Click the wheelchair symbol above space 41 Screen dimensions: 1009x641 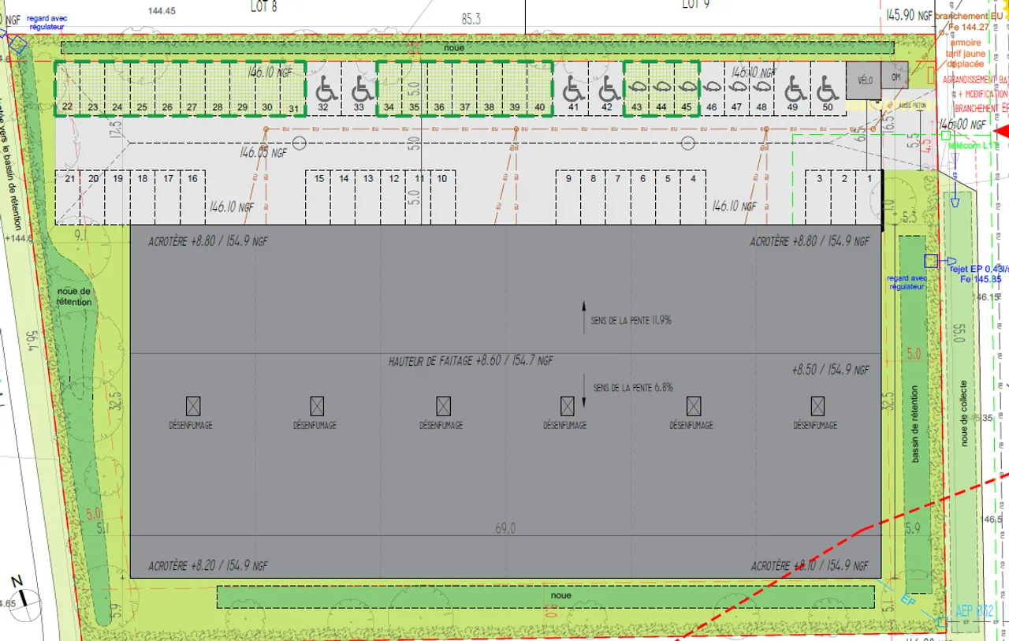point(573,85)
